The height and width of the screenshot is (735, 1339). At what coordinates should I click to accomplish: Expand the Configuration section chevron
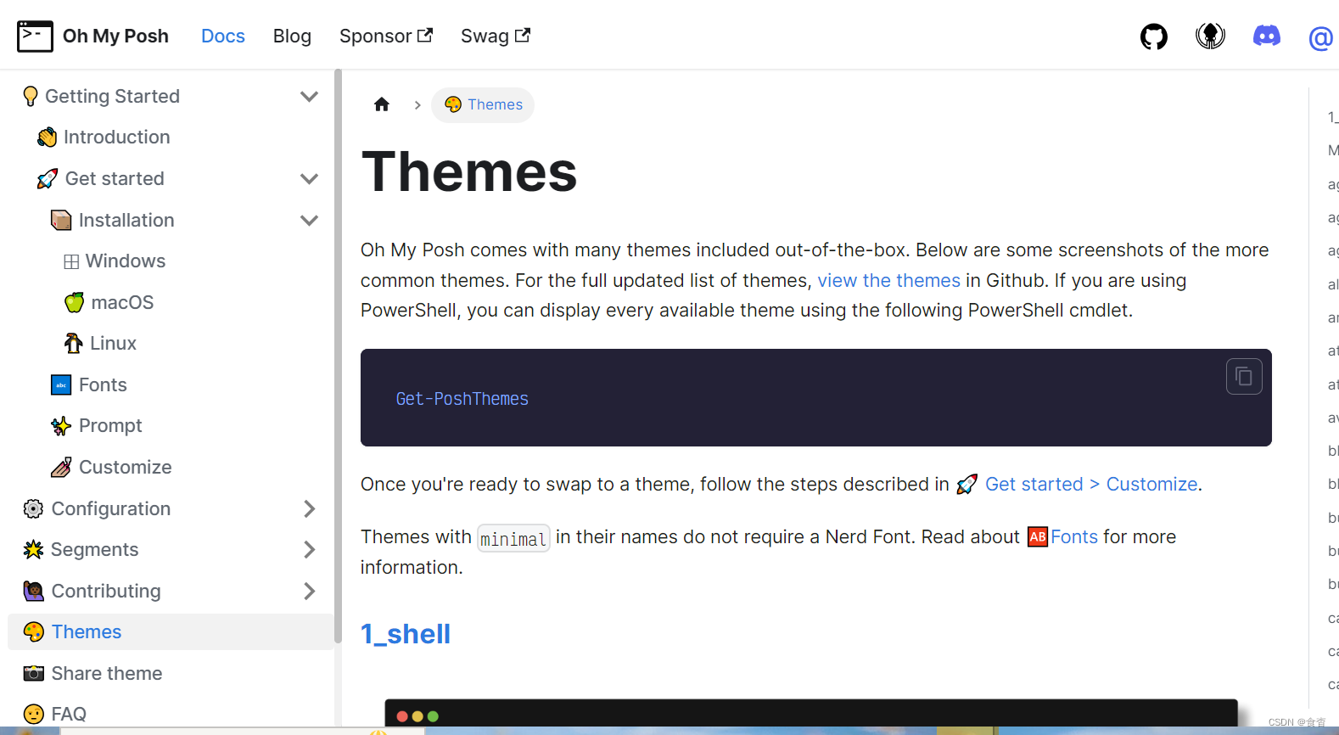coord(309,508)
